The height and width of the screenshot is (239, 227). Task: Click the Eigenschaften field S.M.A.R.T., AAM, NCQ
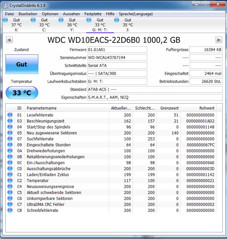(155, 97)
